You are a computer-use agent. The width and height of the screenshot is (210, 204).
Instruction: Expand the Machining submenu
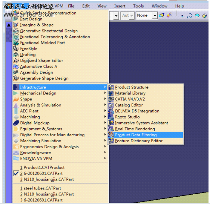pos(60,117)
